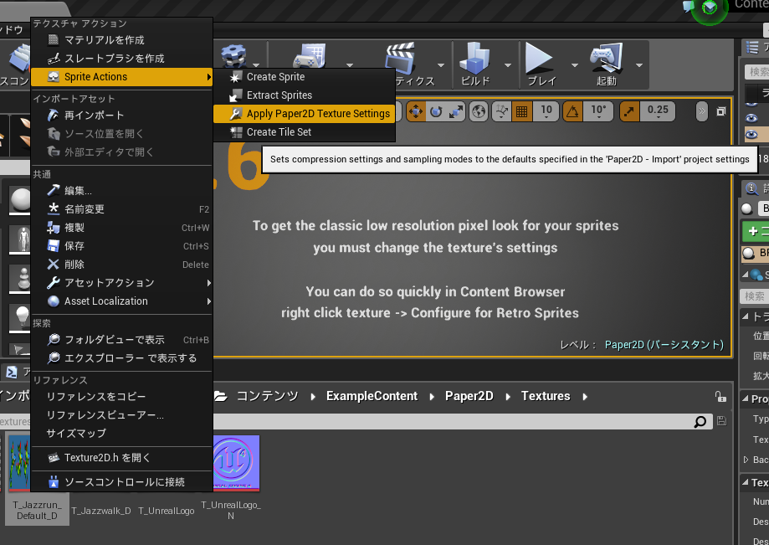Select T_Jazzrun_Default_D texture thumbnail
This screenshot has height=545, width=769.
[19, 463]
